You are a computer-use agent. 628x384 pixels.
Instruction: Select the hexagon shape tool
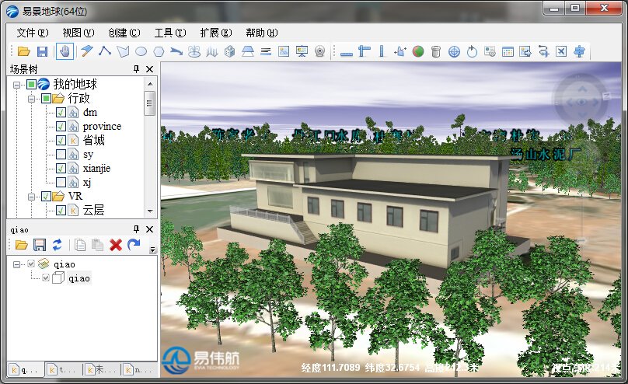coord(159,51)
